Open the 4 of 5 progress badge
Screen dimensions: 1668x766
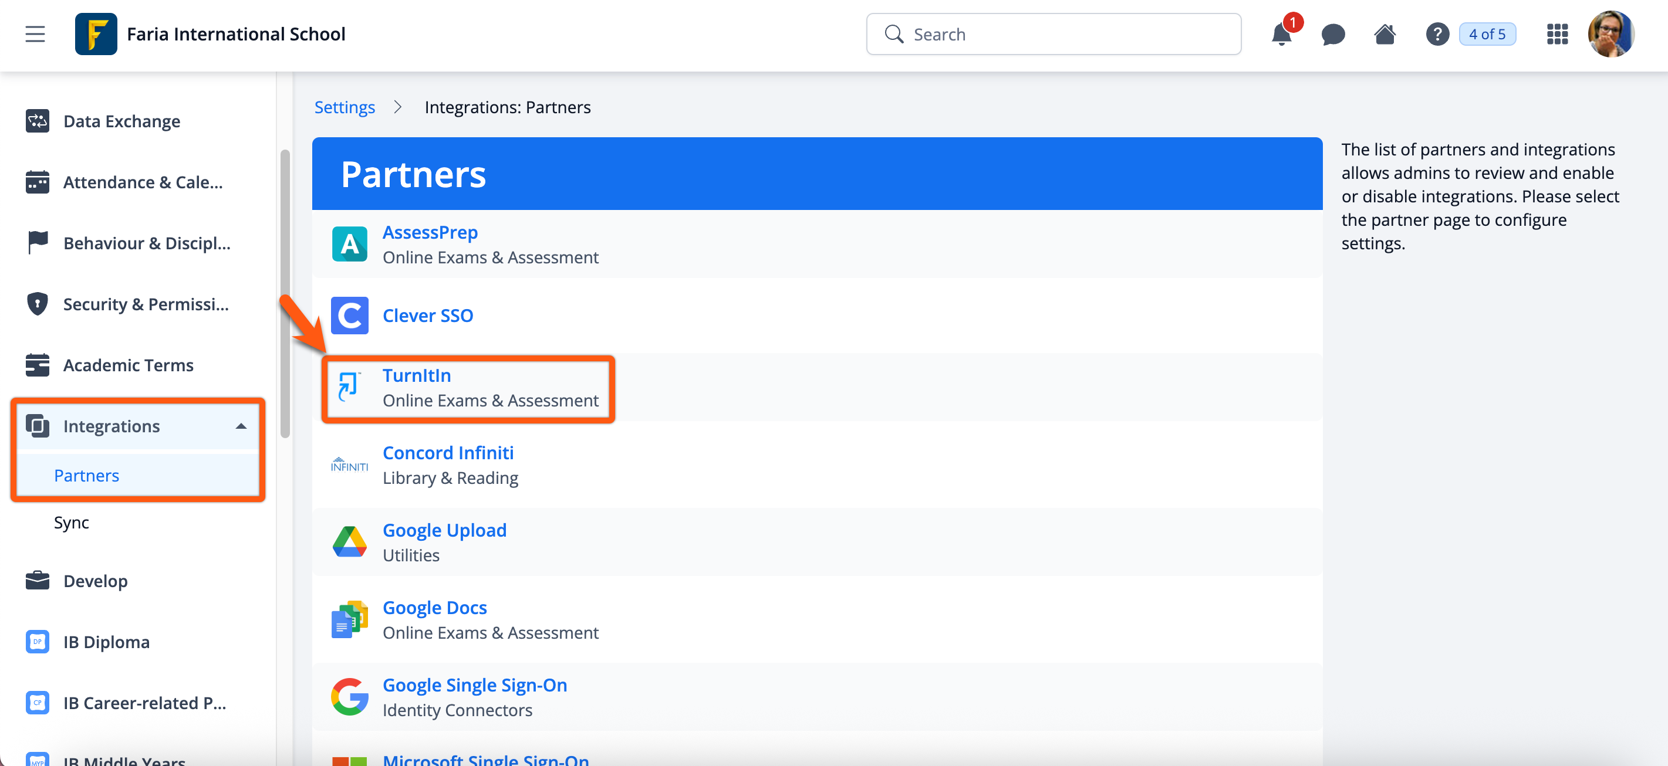coord(1487,34)
